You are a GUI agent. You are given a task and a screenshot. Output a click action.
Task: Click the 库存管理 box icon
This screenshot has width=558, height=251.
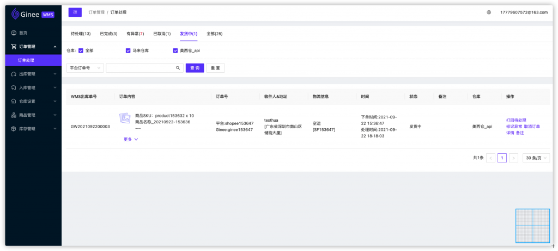[x=14, y=129]
